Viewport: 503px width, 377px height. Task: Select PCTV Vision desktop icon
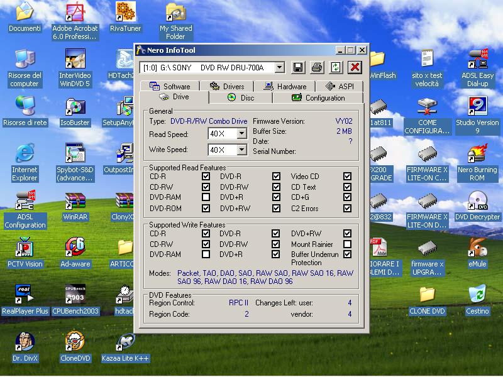25,253
